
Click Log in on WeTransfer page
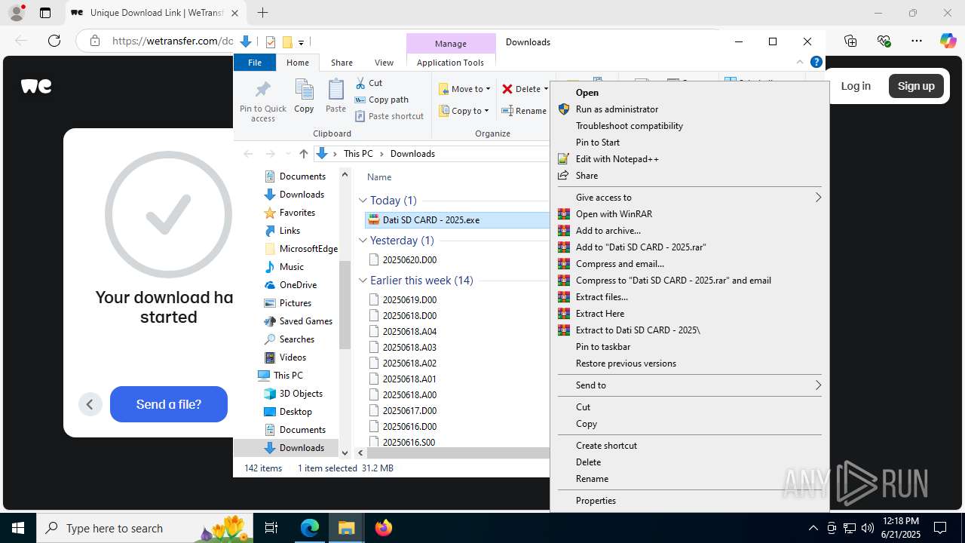856,86
